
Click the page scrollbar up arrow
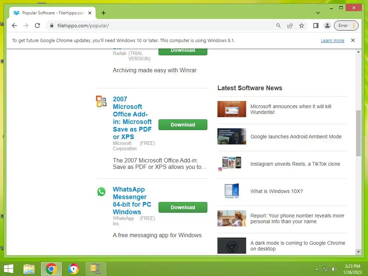coord(358,52)
